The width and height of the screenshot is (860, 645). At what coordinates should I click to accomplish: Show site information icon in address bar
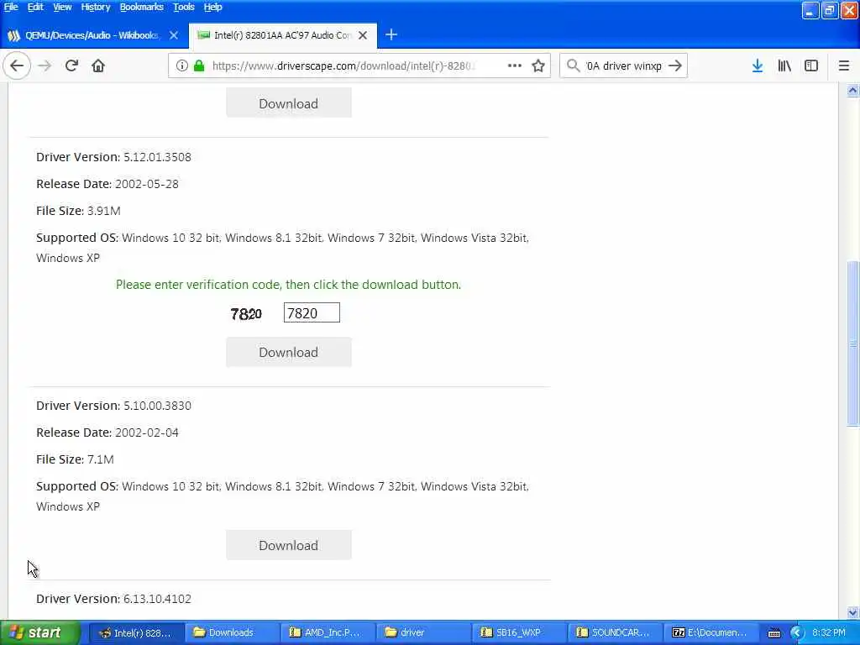click(x=181, y=66)
